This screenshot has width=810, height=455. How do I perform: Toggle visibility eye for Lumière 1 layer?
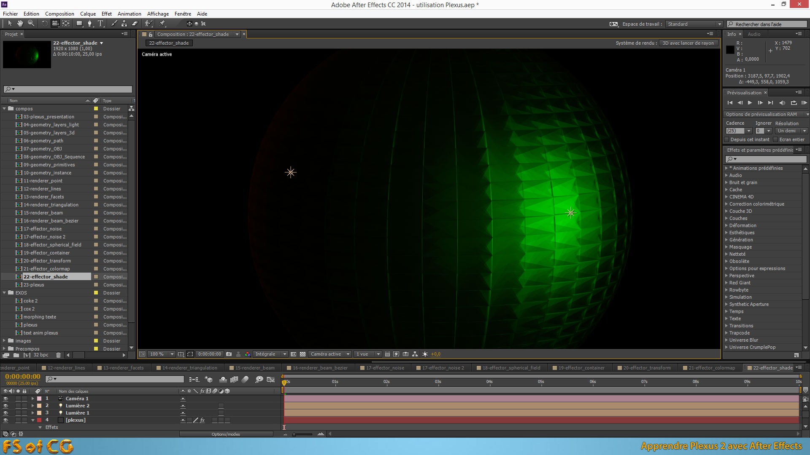(5, 413)
